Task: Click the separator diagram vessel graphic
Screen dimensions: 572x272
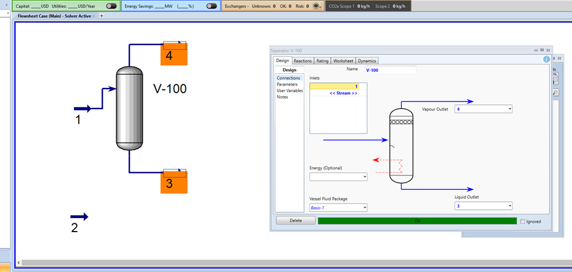Action: click(x=401, y=146)
